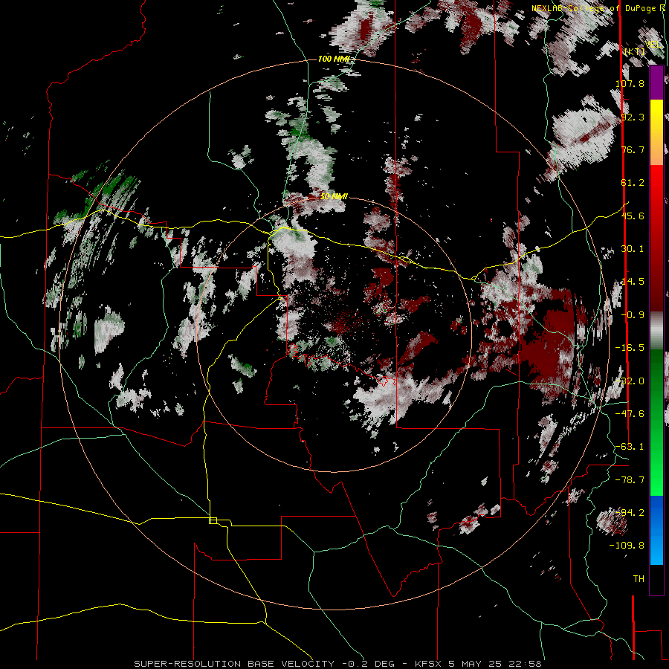Click the -32.0 legend value
669x669 pixels.
point(630,381)
